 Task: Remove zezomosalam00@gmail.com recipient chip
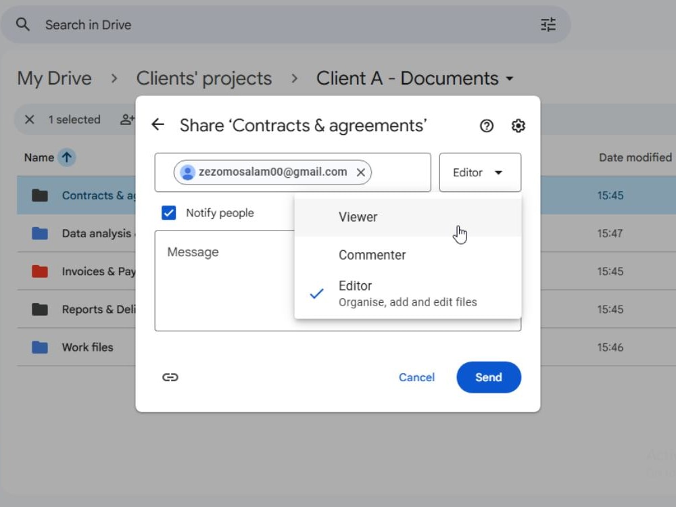[x=361, y=172]
